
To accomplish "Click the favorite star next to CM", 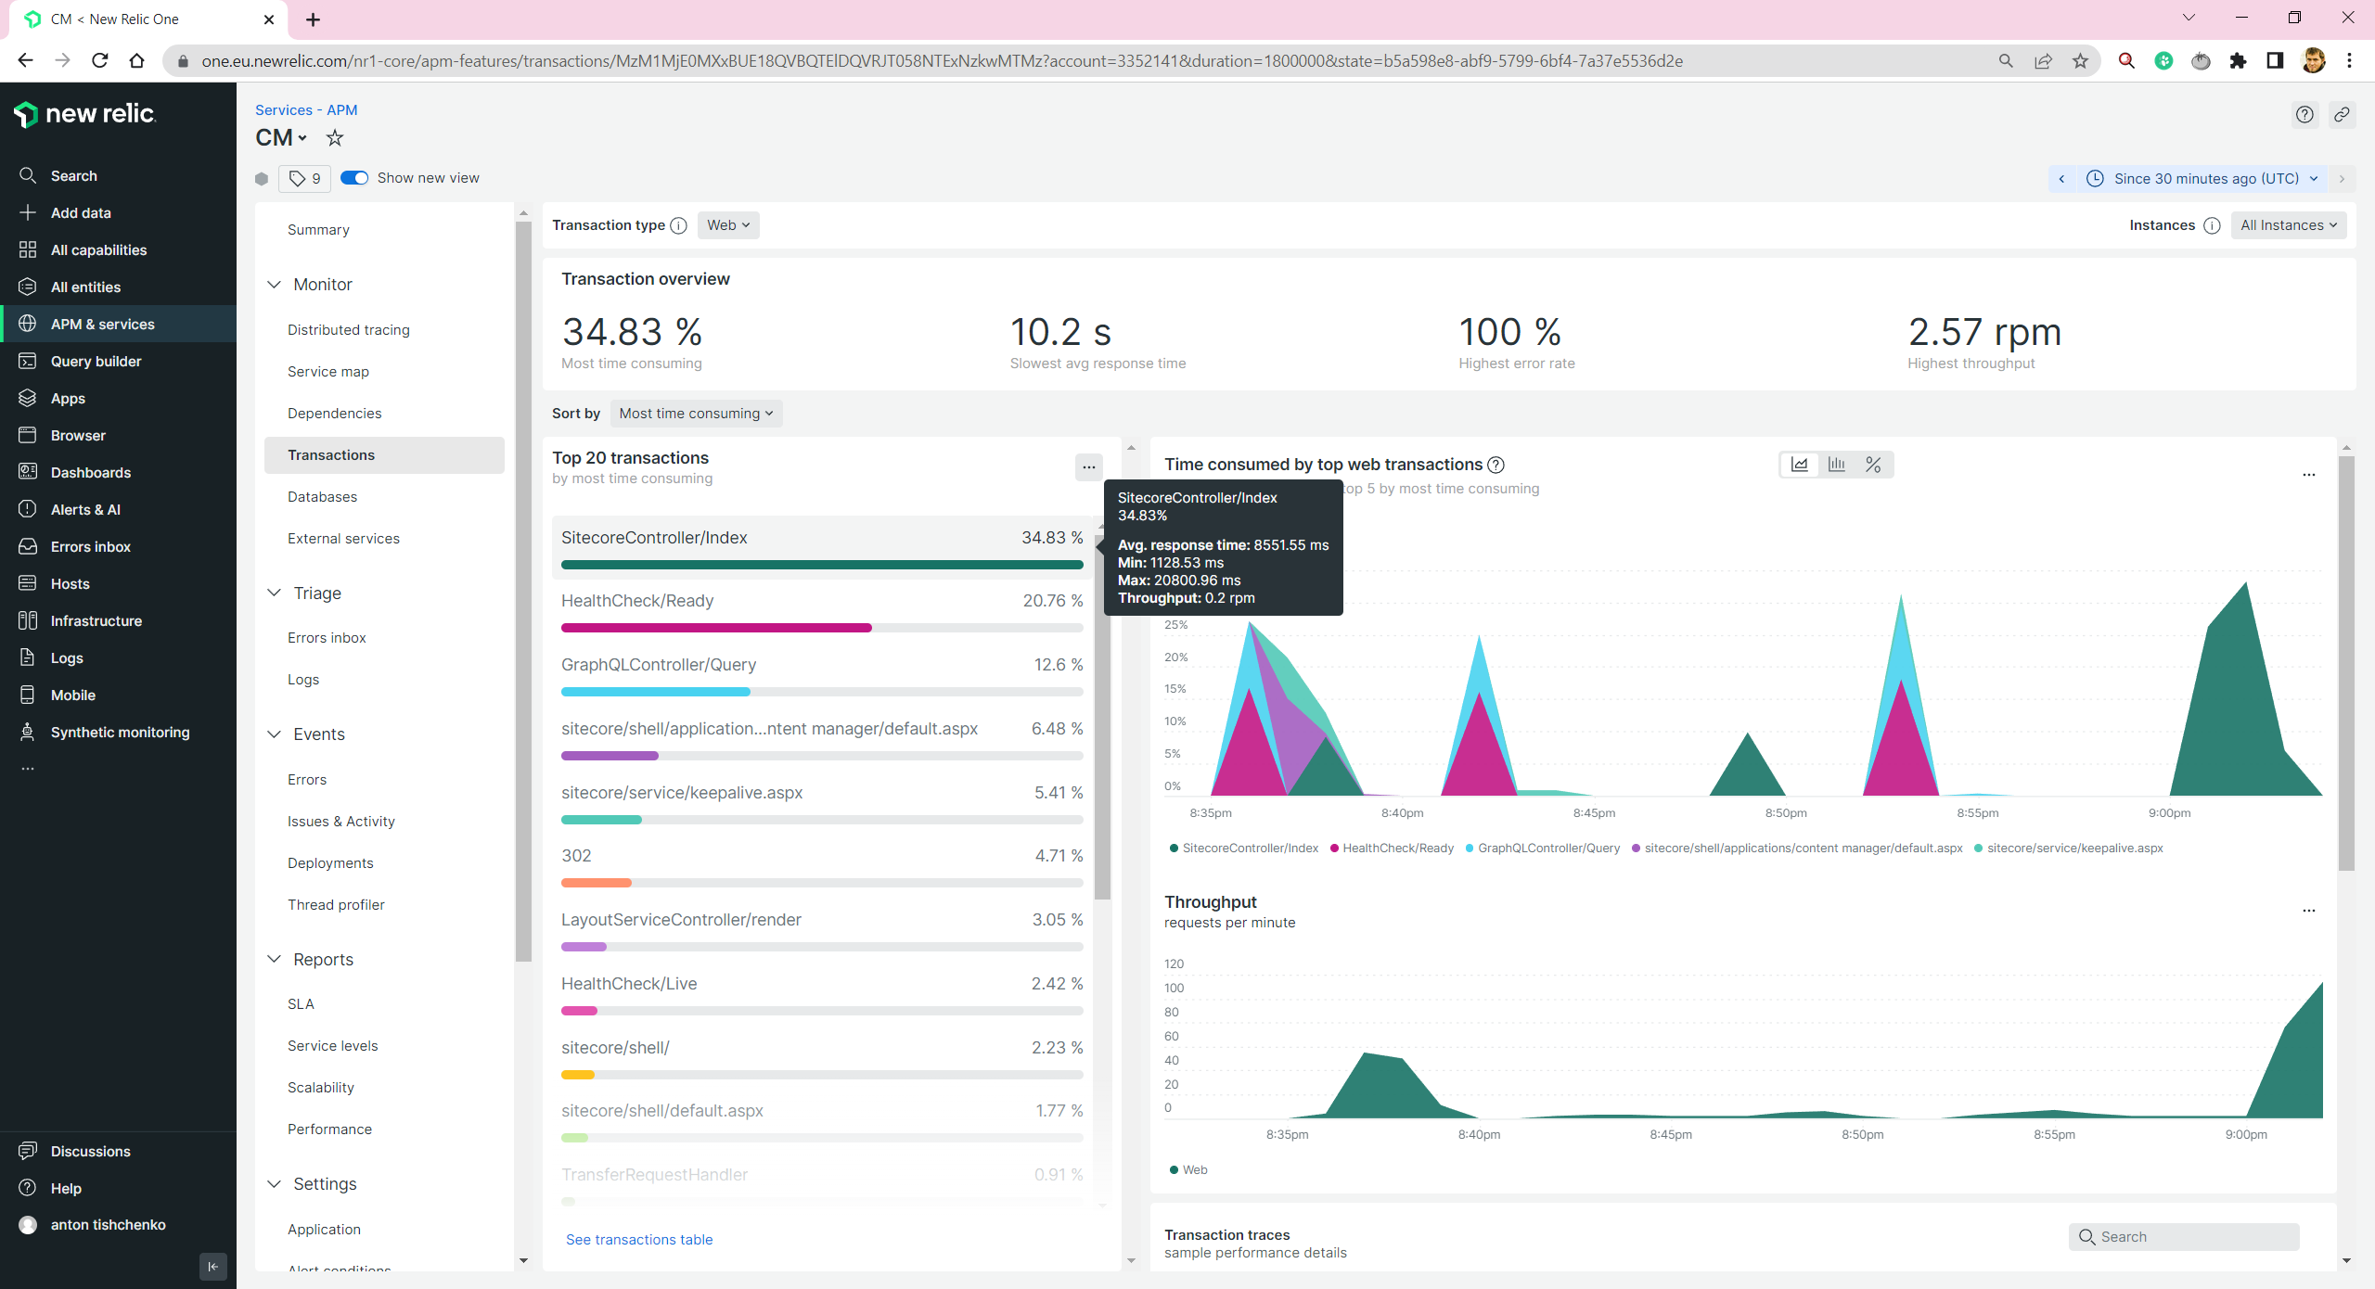I will point(335,138).
